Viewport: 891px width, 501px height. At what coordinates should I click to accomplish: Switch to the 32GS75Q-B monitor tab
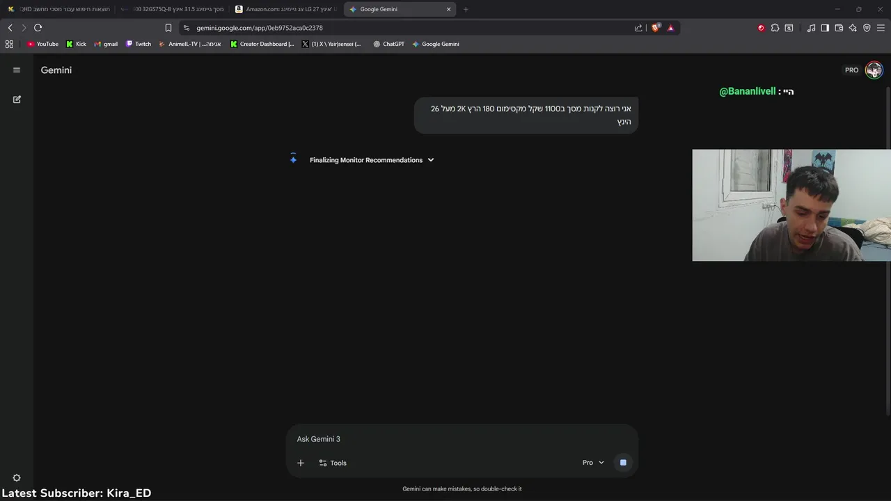(173, 9)
